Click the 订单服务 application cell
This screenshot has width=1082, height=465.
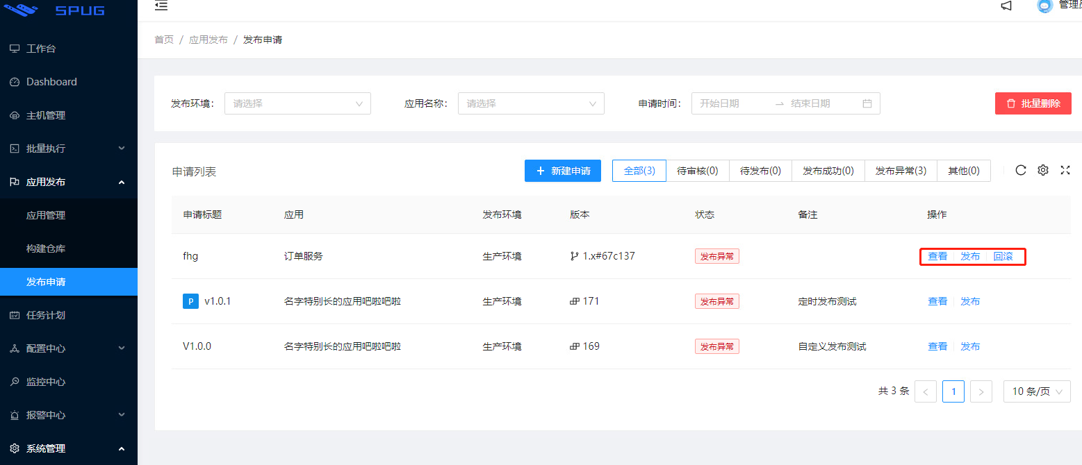tap(304, 256)
